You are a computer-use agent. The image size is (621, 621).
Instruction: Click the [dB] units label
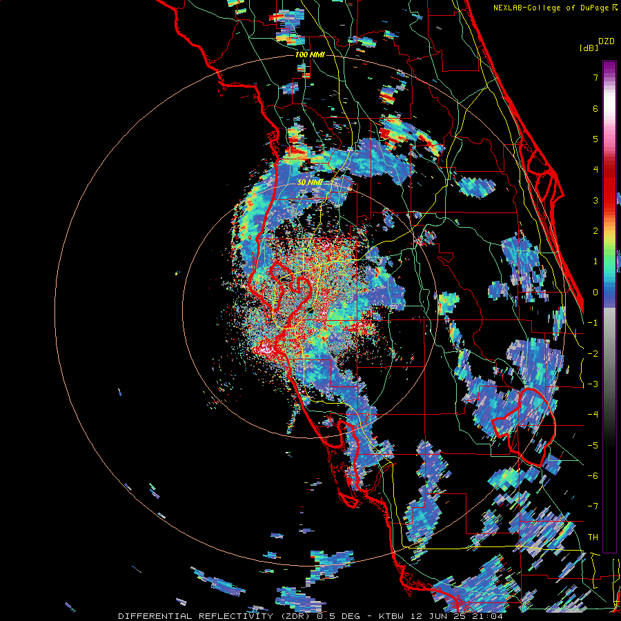click(x=589, y=48)
